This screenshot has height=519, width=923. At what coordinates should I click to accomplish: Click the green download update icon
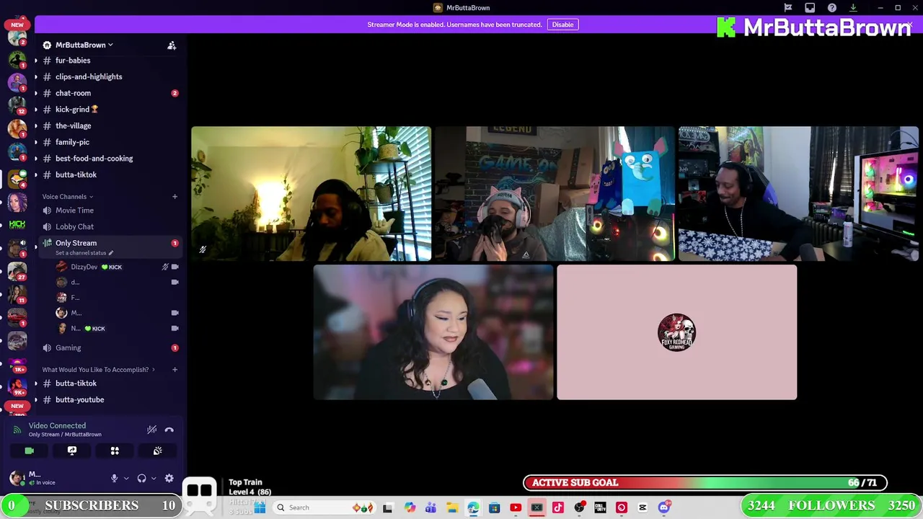(853, 8)
